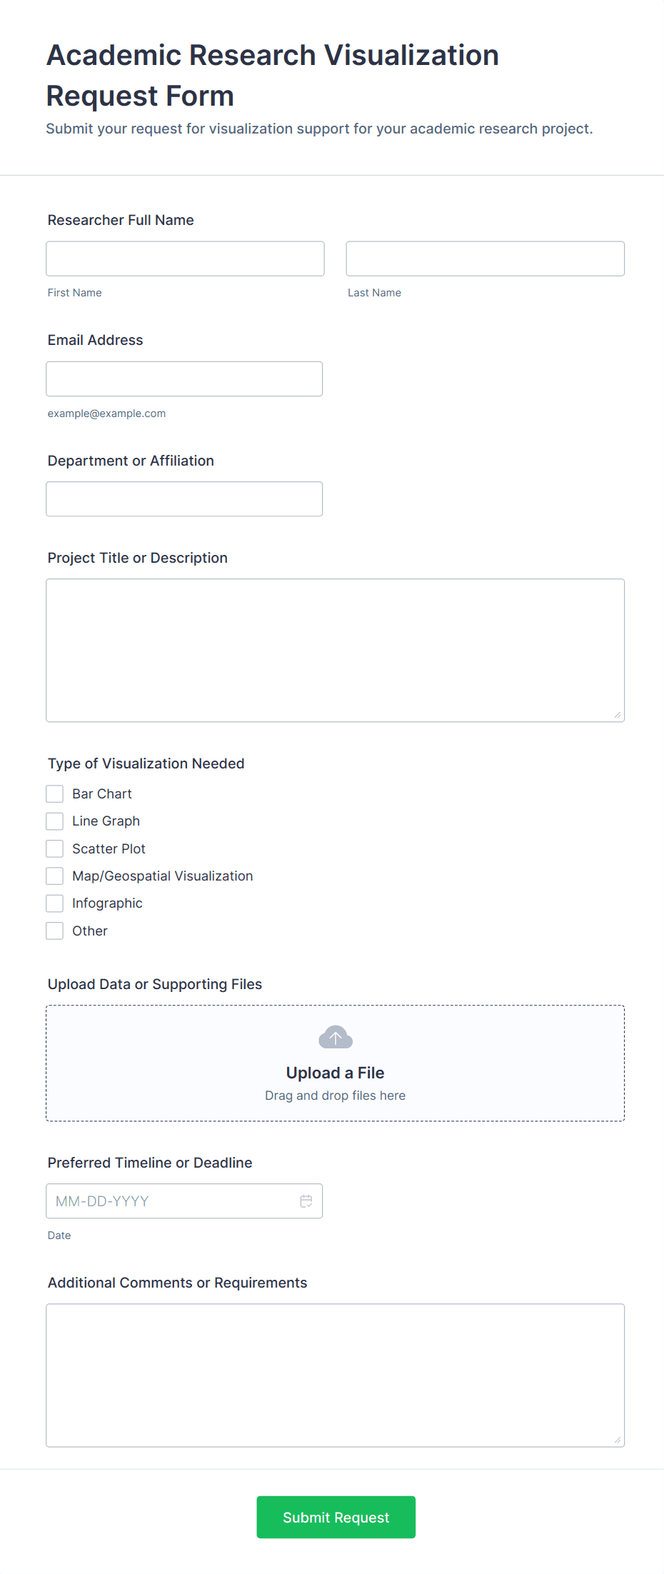Select the Department or Affiliation input
Viewport: 664px width, 1574px height.
click(x=184, y=499)
